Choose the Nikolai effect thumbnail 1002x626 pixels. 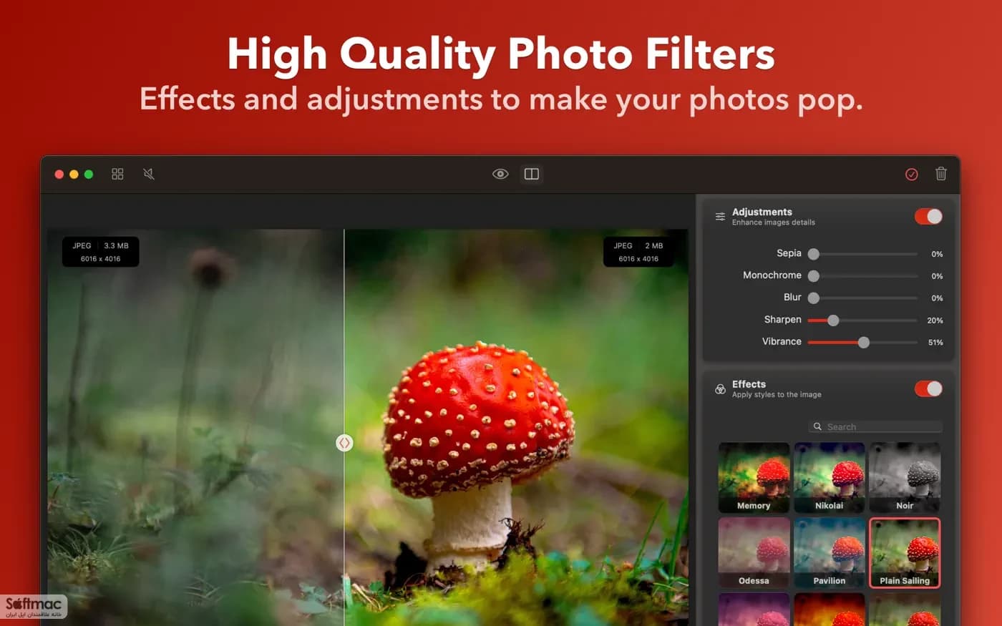[829, 477]
